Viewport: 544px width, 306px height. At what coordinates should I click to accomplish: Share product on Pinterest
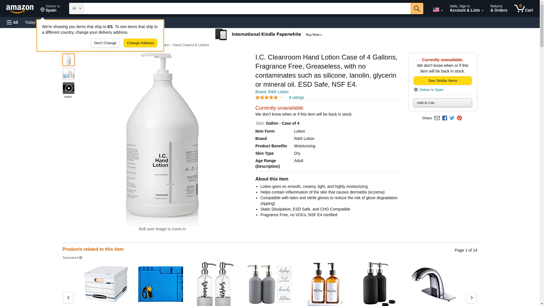point(459,118)
